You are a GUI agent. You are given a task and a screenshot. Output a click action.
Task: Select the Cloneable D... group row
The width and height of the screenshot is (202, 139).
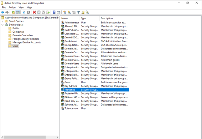tap(95, 34)
